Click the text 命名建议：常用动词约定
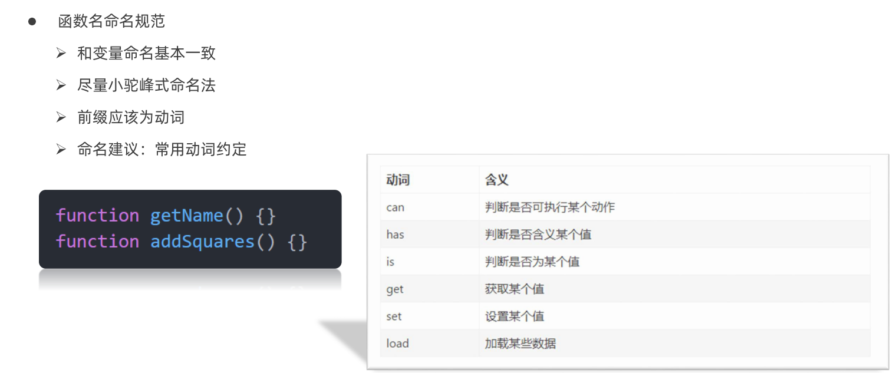 [x=162, y=149]
